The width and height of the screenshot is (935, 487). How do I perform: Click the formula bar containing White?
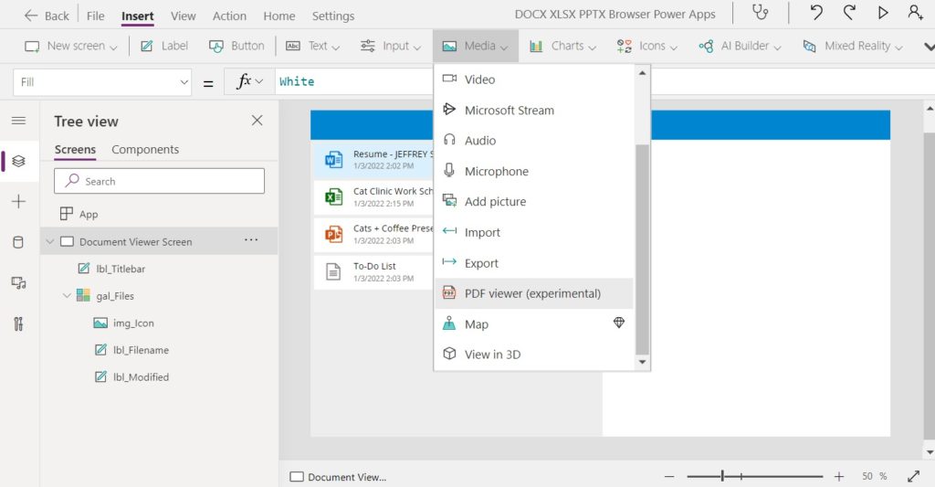[355, 81]
